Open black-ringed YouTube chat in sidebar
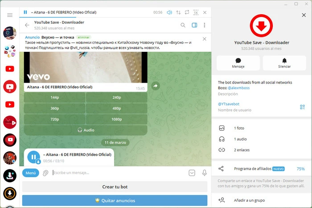 pos(10,140)
